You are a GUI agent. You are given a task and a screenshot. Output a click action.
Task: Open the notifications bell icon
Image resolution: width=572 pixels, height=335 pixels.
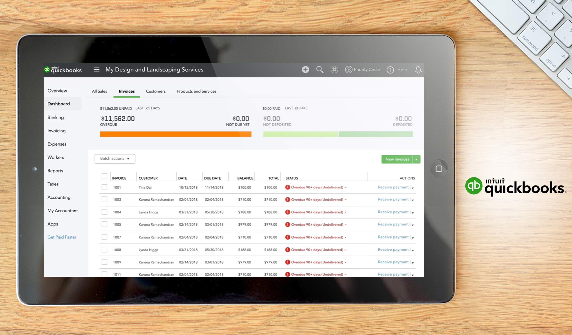click(x=418, y=70)
